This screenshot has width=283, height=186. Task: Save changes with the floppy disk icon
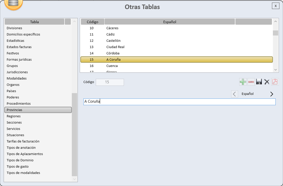(259, 82)
